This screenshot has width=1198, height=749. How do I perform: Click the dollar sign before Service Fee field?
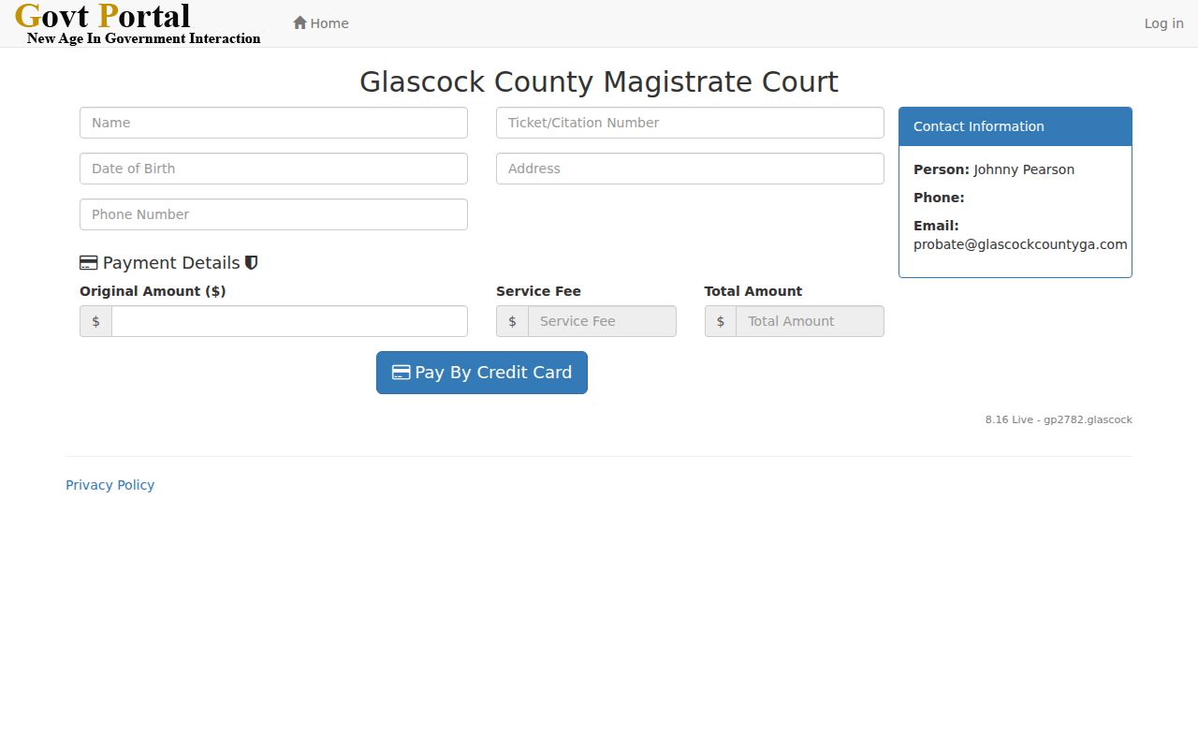pos(512,321)
